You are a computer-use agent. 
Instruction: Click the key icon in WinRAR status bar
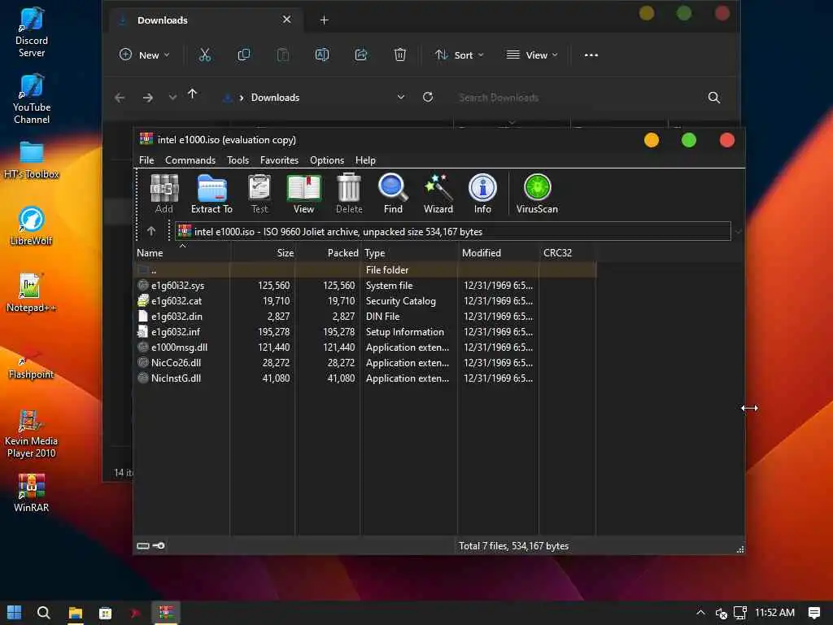(159, 545)
